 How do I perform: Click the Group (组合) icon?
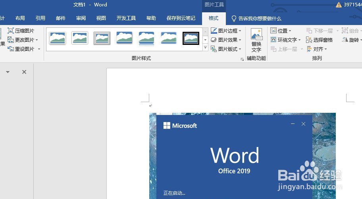click(x=345, y=31)
